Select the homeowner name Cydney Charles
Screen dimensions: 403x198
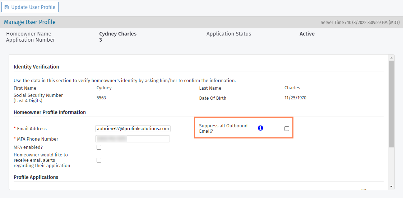point(118,34)
